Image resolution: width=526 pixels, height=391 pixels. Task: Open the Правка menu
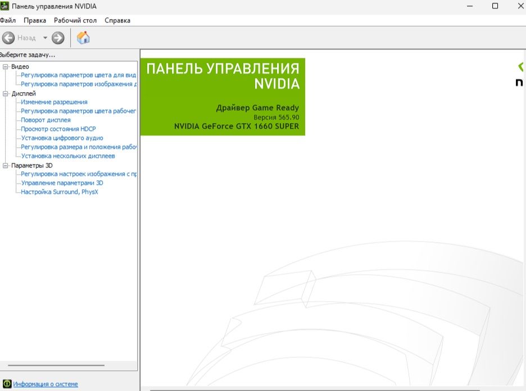(x=35, y=20)
